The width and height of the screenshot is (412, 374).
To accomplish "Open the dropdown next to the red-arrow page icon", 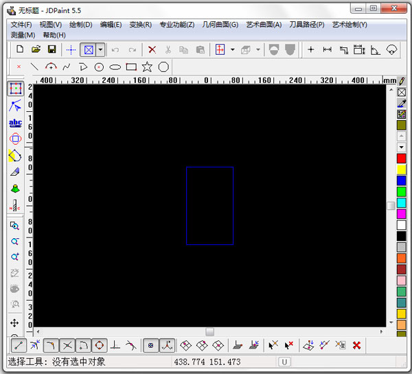I will [233, 49].
